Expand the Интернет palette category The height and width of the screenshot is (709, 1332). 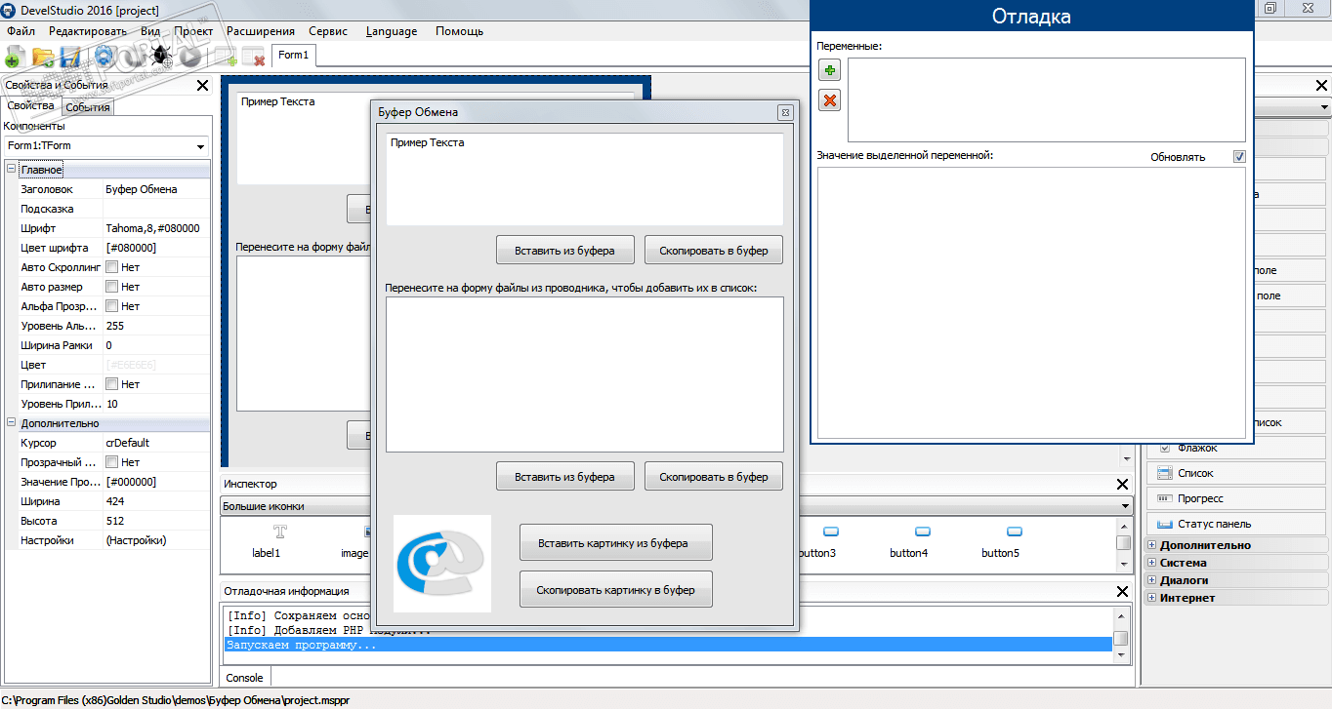tap(1152, 598)
